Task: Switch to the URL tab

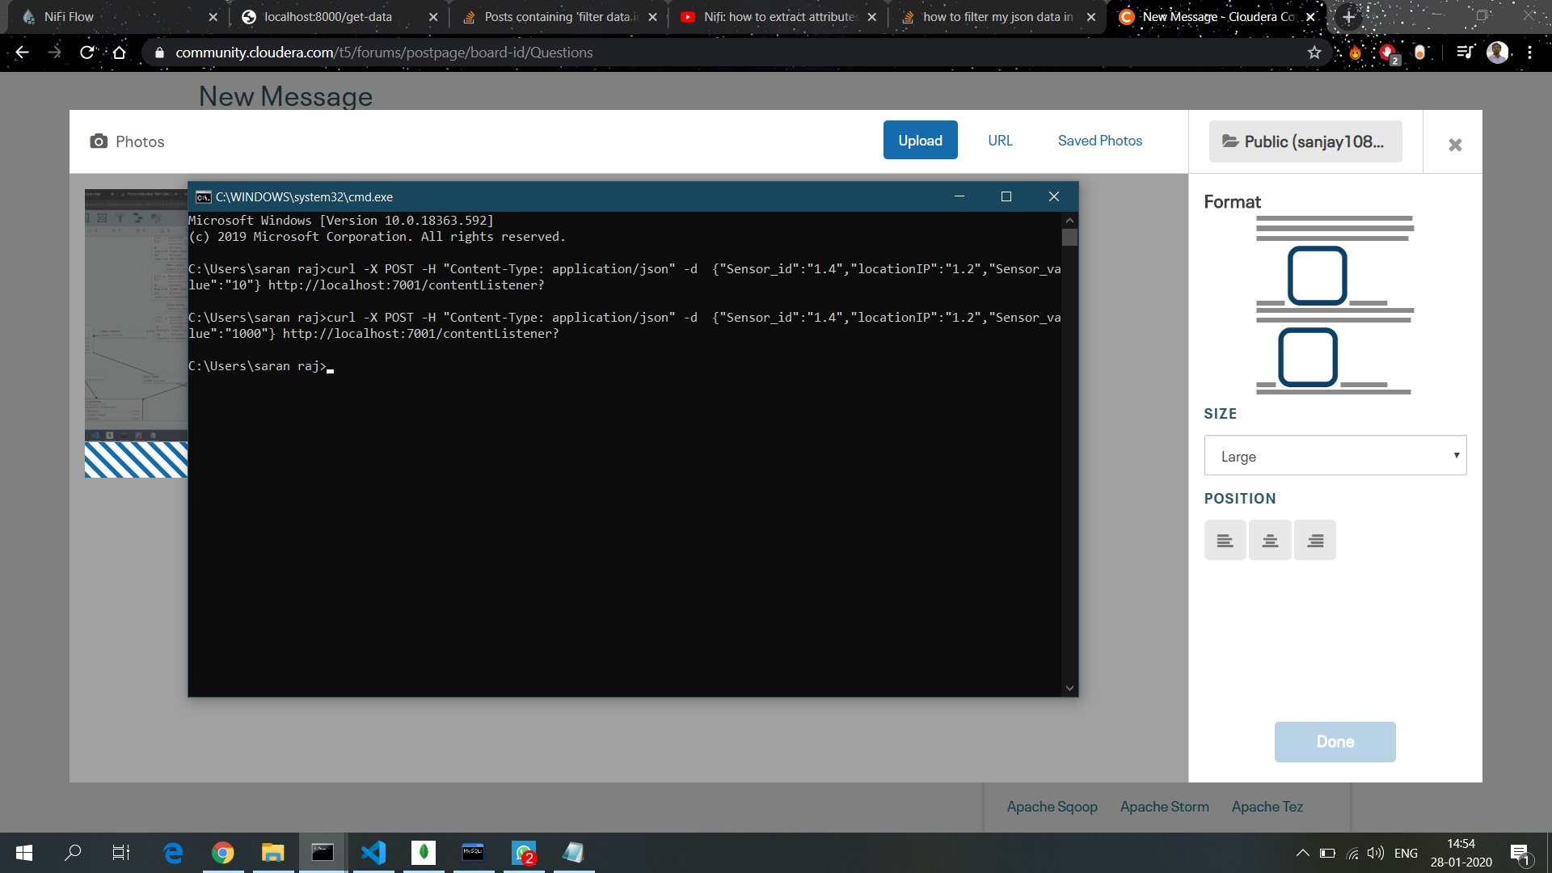Action: click(x=1000, y=140)
